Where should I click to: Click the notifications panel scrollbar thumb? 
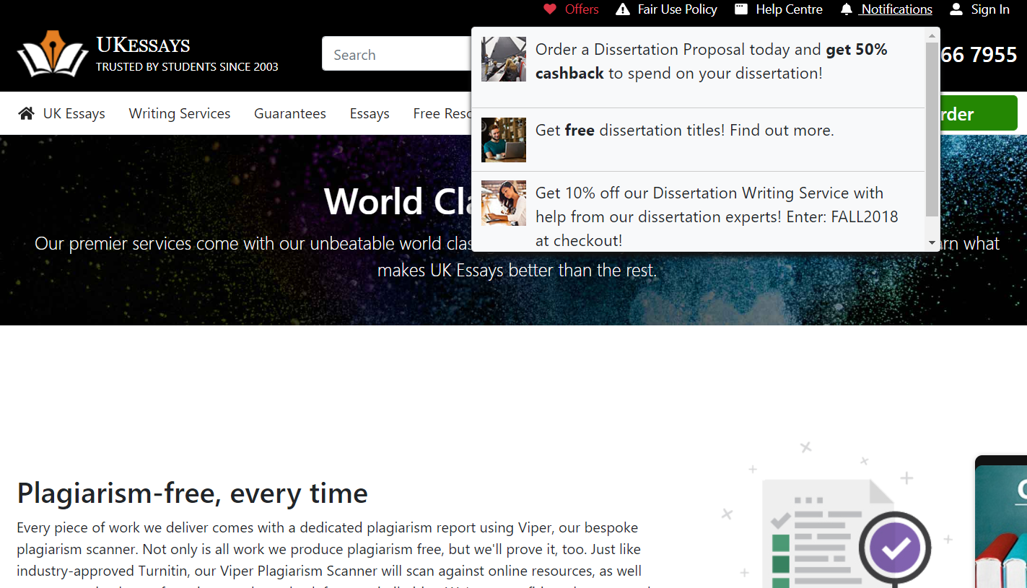point(932,128)
